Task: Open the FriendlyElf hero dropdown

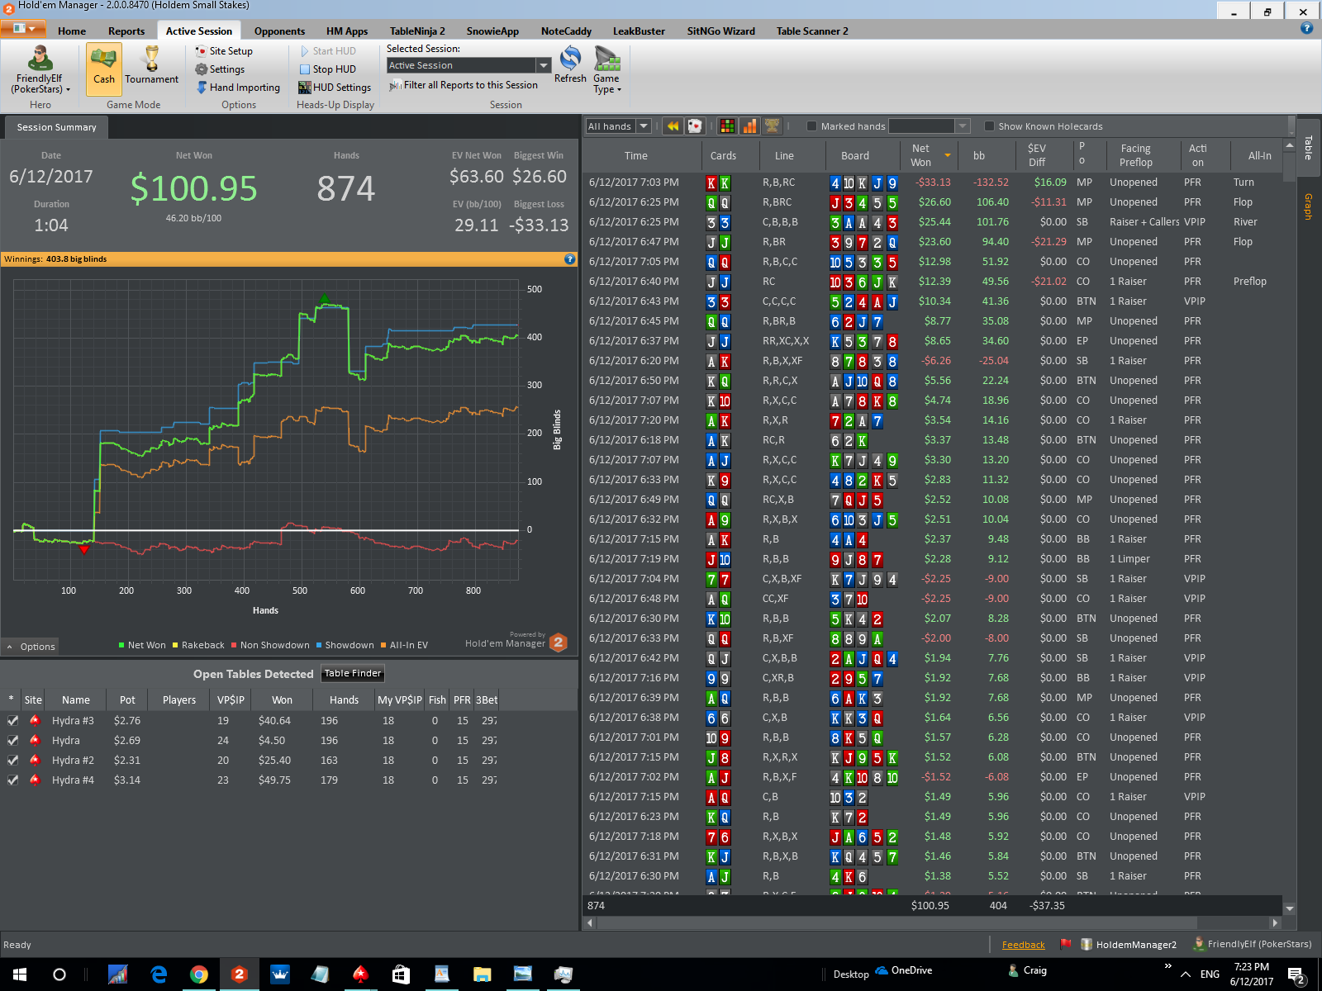Action: click(x=40, y=69)
